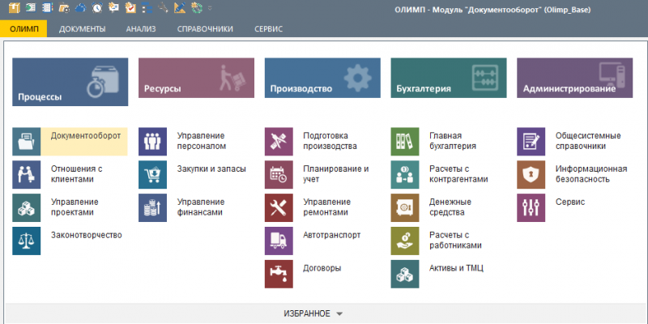The image size is (648, 324).
Task: Click the Бухгалтерия category tile
Action: pos(449,78)
